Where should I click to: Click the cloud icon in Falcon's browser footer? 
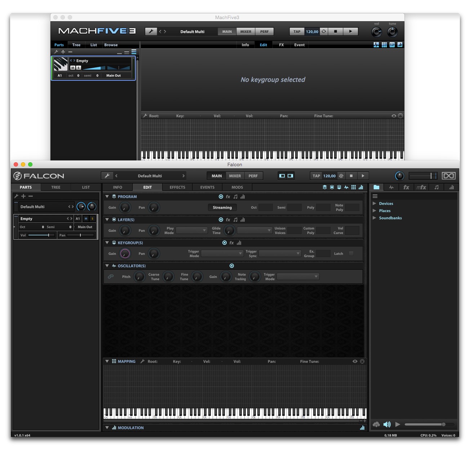click(x=376, y=424)
